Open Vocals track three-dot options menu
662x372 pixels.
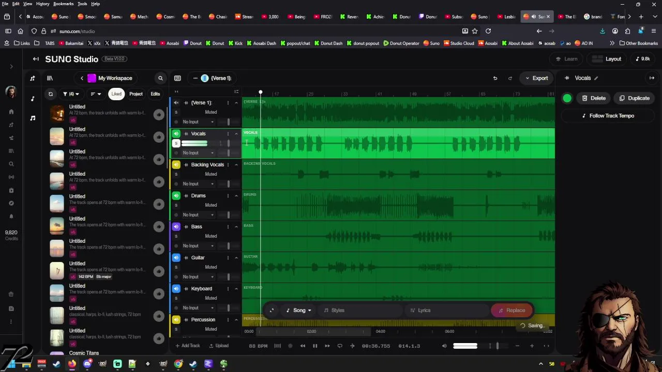point(228,134)
